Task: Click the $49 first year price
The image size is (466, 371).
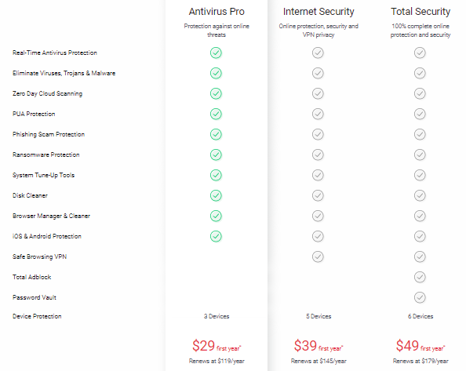Action: (x=420, y=346)
